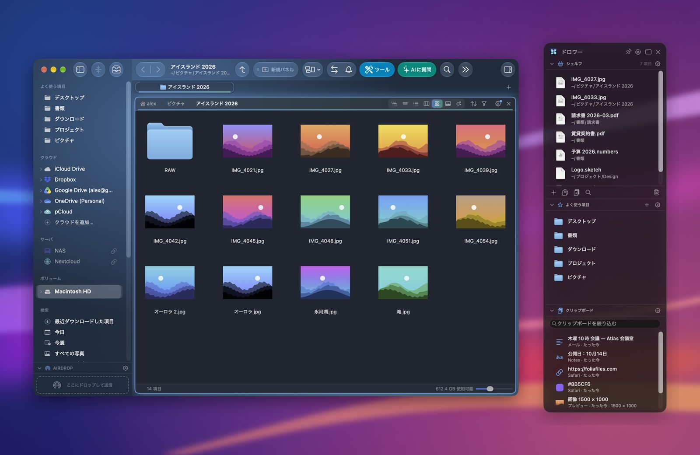Click the クリップボードを絞り込む filter field

605,324
